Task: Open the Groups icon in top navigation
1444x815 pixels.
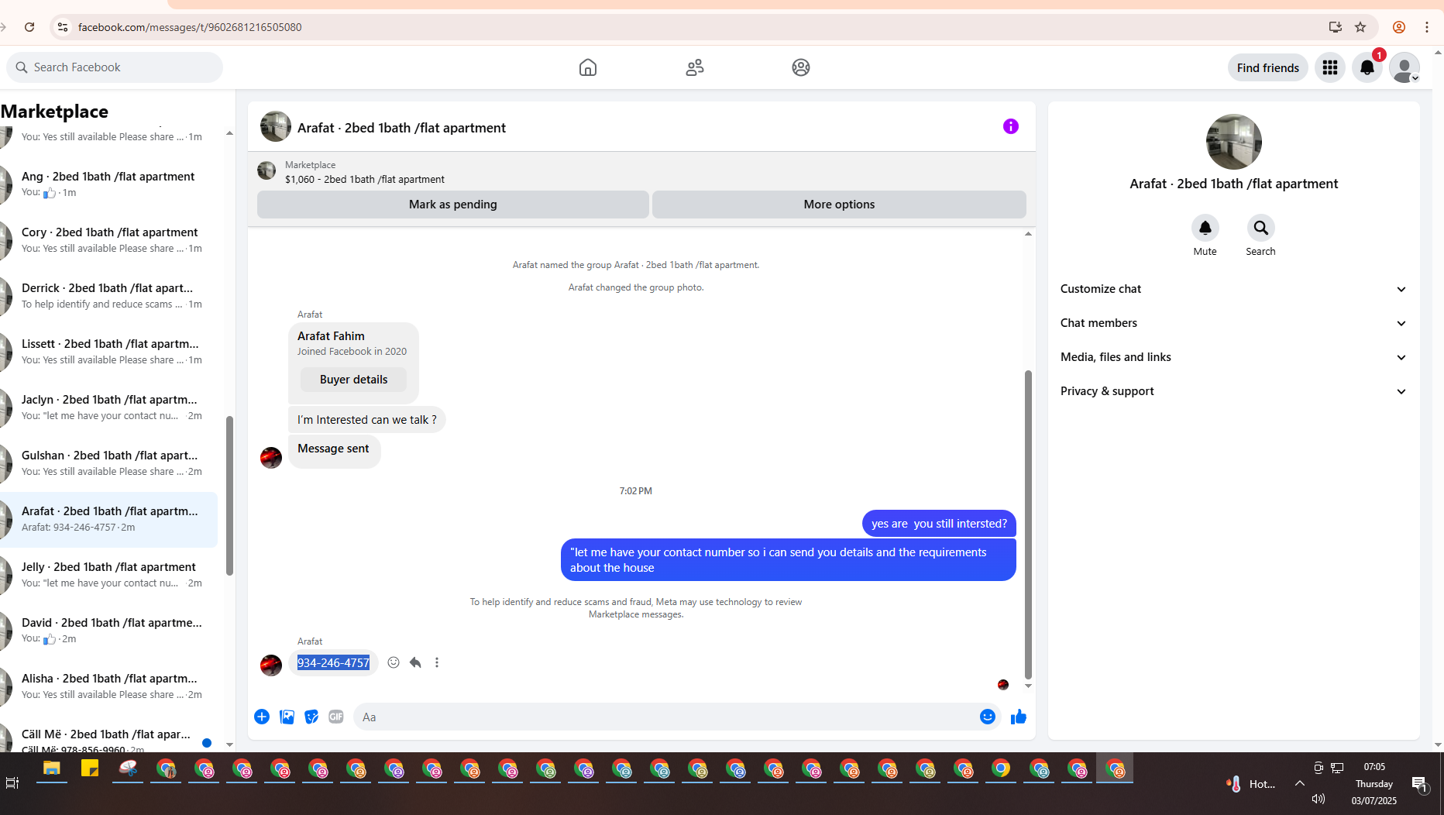Action: click(x=801, y=67)
